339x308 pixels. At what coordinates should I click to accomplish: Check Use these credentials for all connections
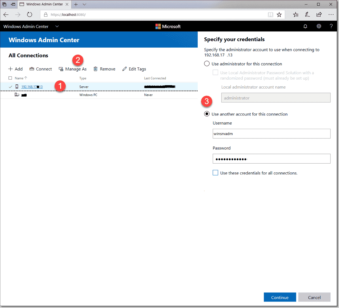click(215, 173)
